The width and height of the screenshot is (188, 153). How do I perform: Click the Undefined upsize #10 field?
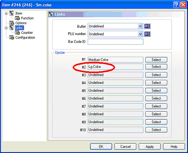click(x=115, y=130)
